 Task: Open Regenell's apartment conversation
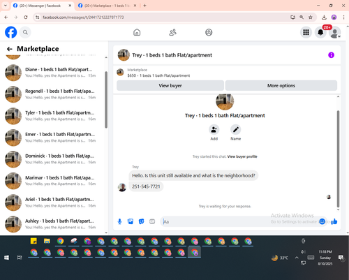coord(53,94)
